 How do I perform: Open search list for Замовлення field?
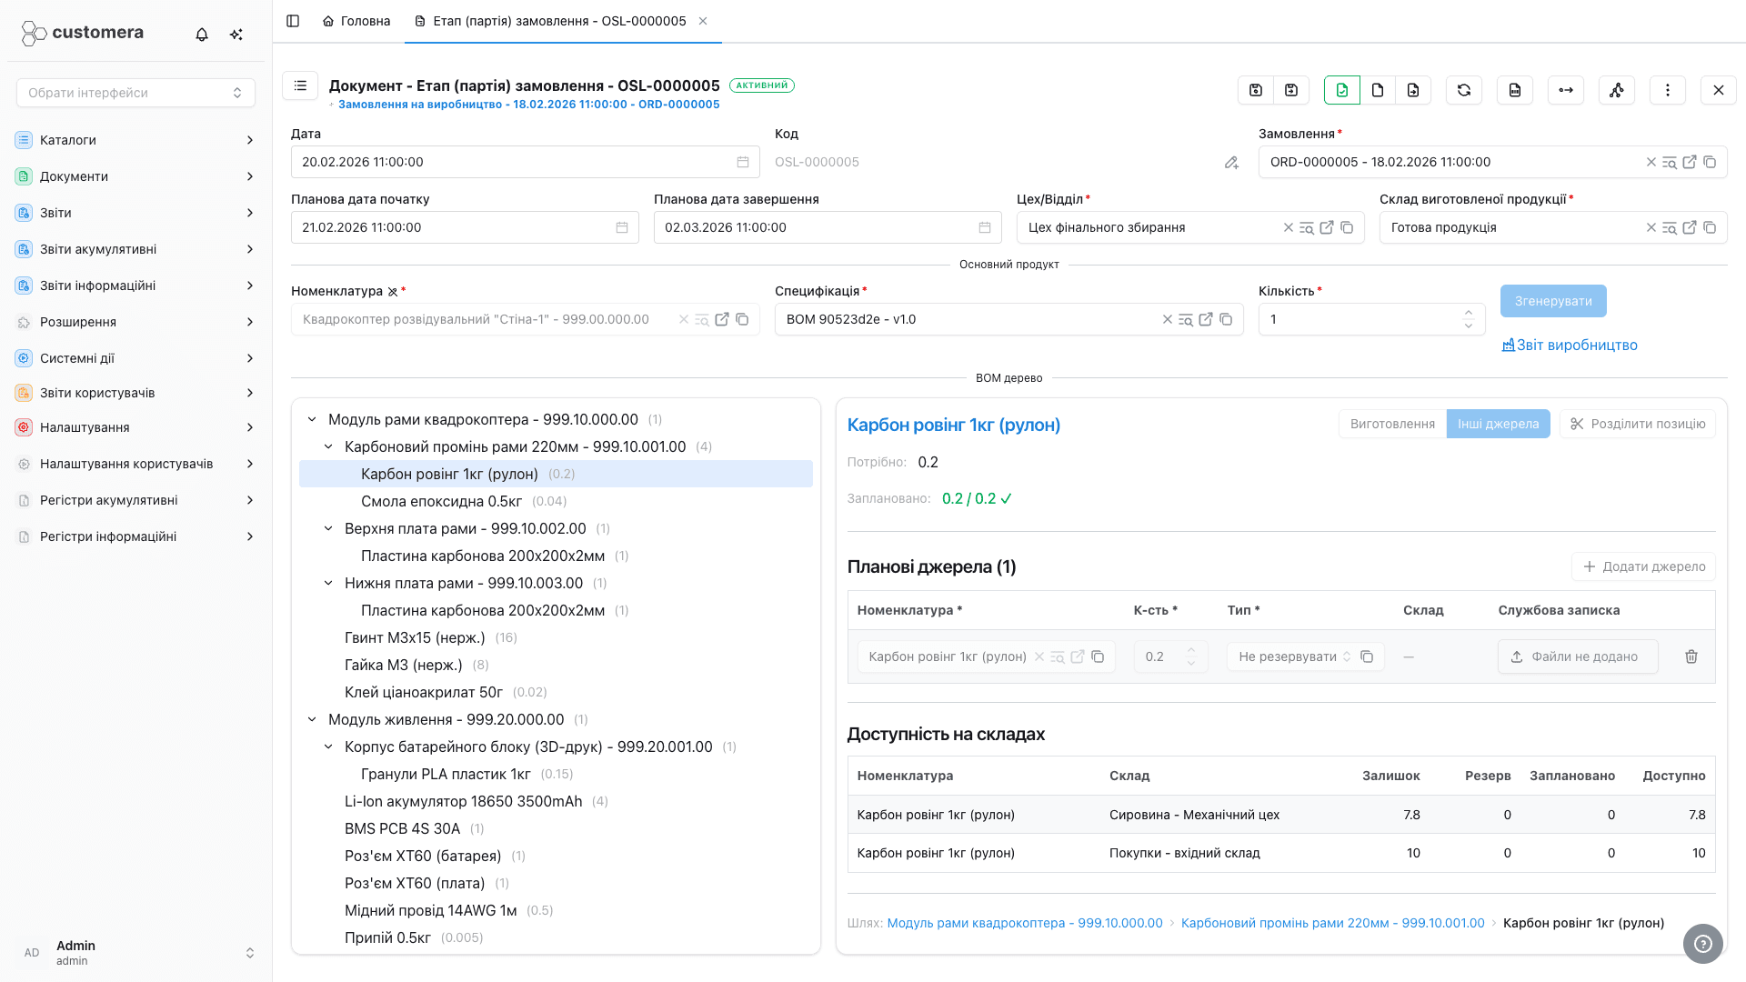coord(1670,162)
